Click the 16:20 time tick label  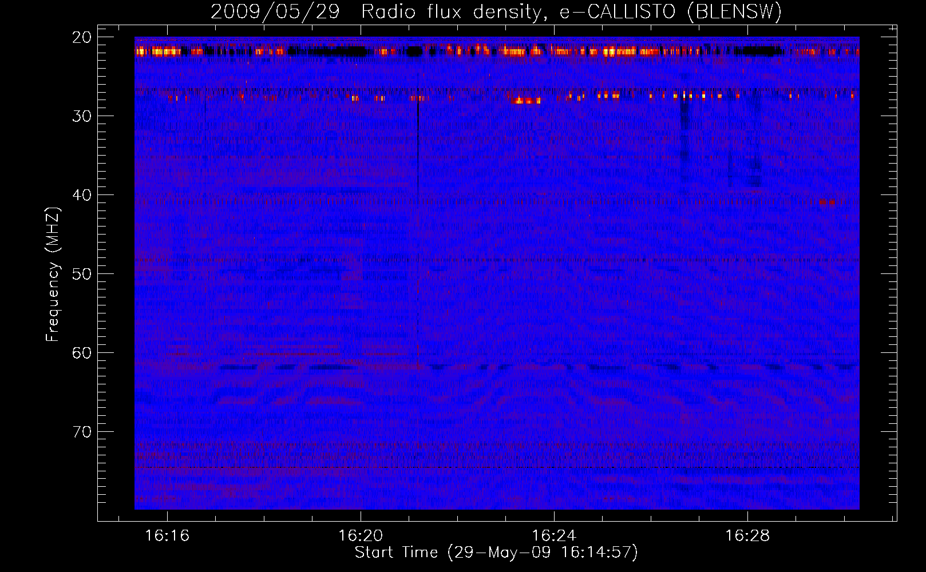click(361, 536)
